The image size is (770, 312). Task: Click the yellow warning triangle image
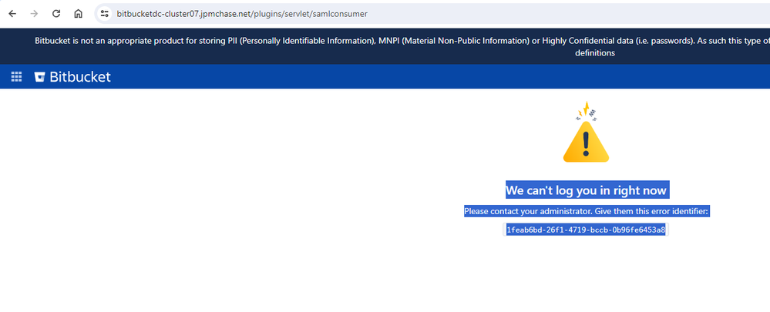pyautogui.click(x=586, y=133)
